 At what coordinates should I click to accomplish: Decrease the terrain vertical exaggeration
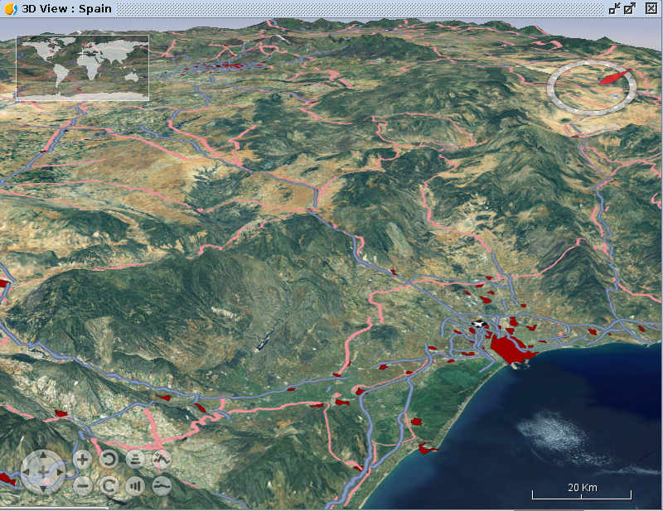coord(162,485)
